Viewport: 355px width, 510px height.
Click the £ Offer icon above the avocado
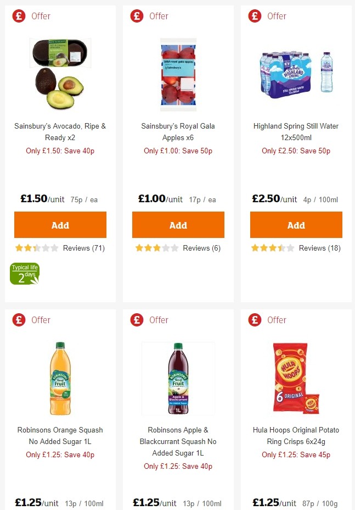click(x=19, y=16)
